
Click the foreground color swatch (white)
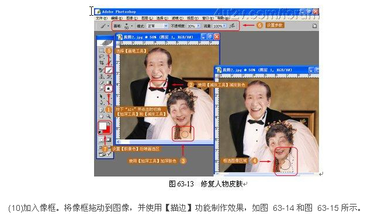[x=103, y=126]
